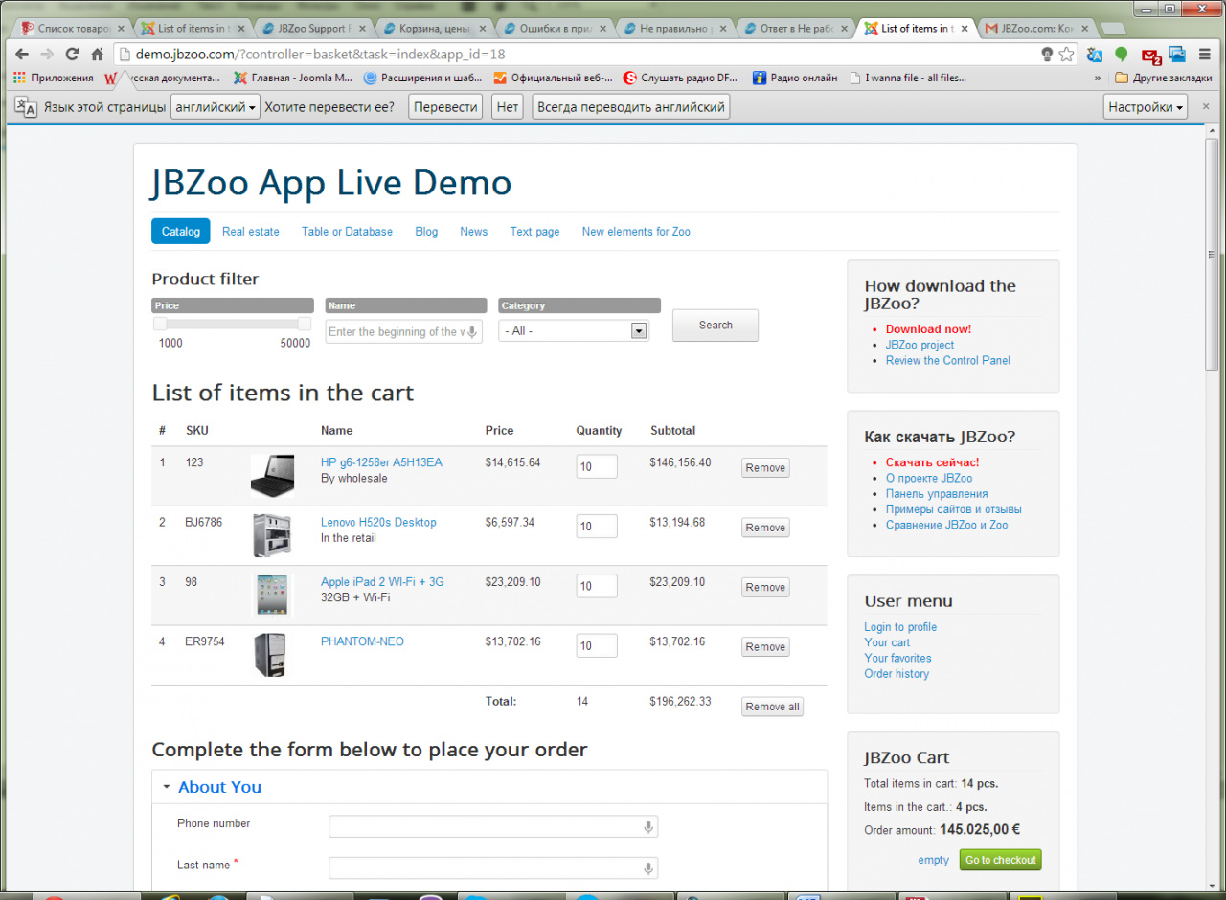Open the Blog menu item
Image resolution: width=1226 pixels, height=900 pixels.
tap(426, 232)
